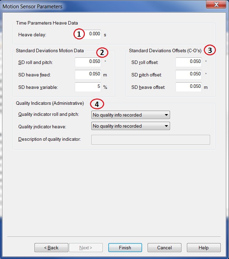Click the Finish button
The height and width of the screenshot is (259, 229).
pos(125,248)
